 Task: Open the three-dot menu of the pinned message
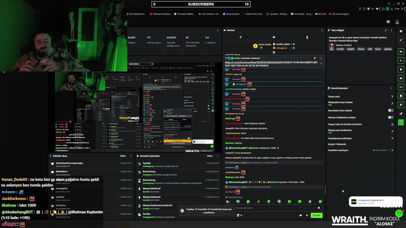321,58
